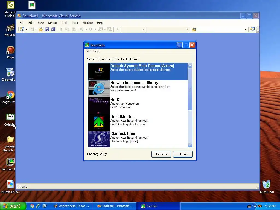
Task: Open Visual Studio File menu
Action: pyautogui.click(x=22, y=23)
